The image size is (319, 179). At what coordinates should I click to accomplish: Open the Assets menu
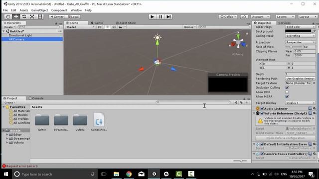pos(23,10)
